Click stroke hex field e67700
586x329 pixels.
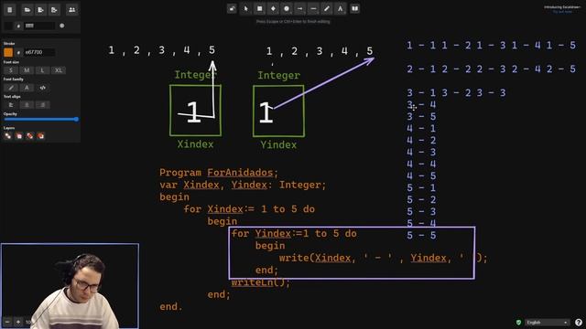click(39, 52)
